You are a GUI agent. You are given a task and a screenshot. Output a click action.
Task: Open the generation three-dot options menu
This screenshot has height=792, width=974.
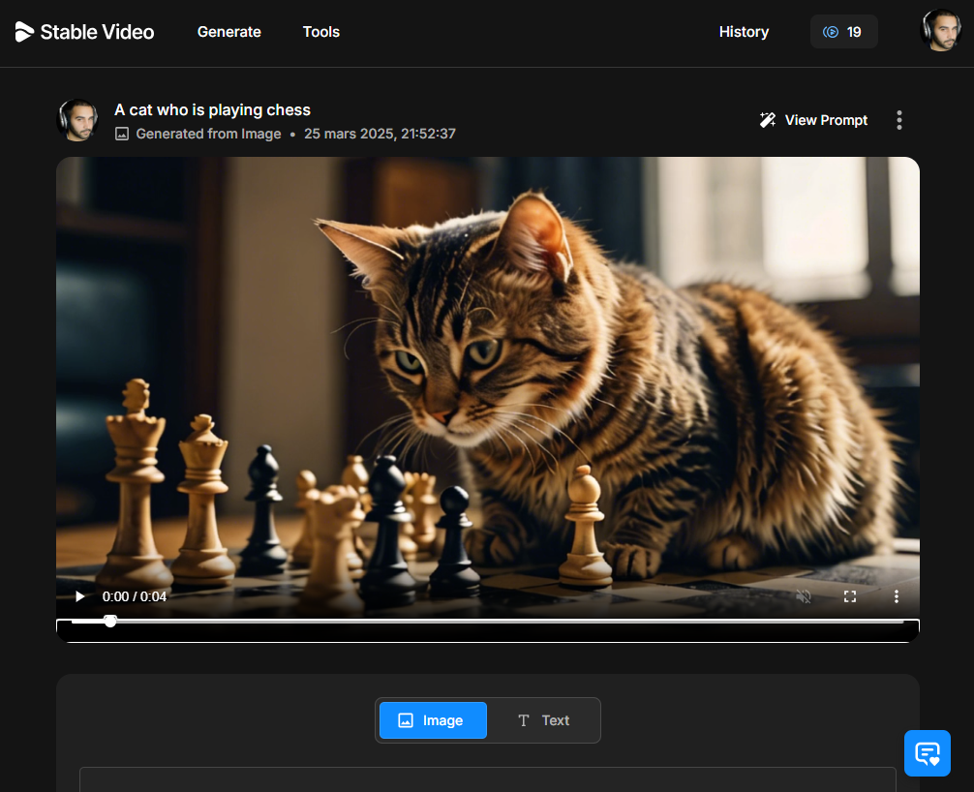898,119
